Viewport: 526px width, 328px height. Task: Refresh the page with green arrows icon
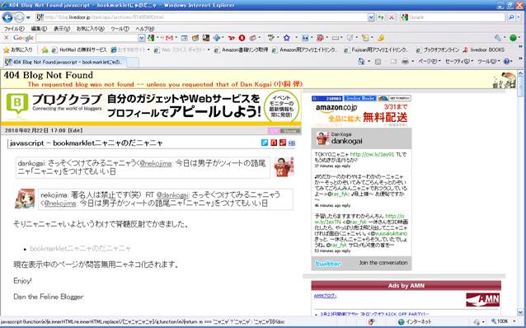tap(380, 17)
